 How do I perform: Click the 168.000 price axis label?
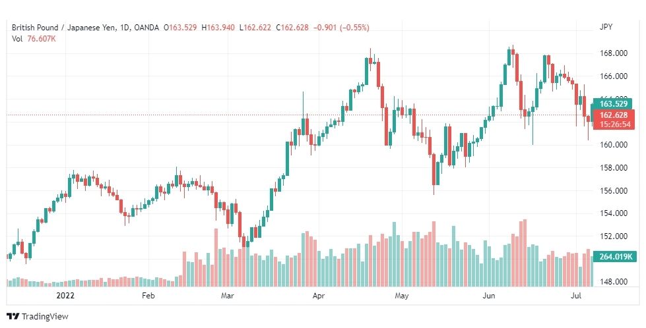pyautogui.click(x=614, y=53)
